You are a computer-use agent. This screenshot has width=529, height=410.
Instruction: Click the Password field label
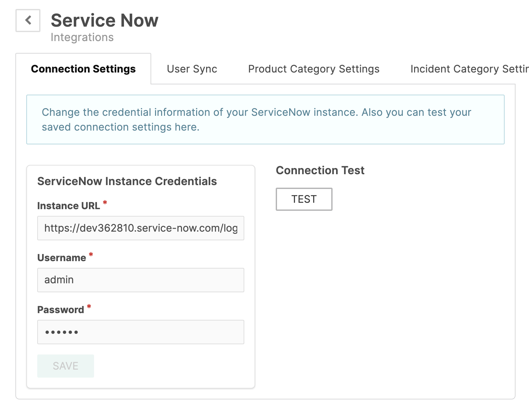(x=60, y=309)
